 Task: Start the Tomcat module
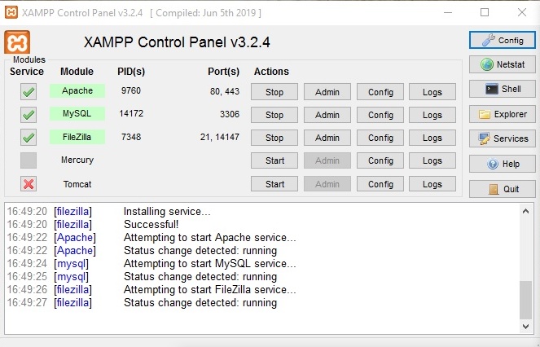tap(274, 183)
